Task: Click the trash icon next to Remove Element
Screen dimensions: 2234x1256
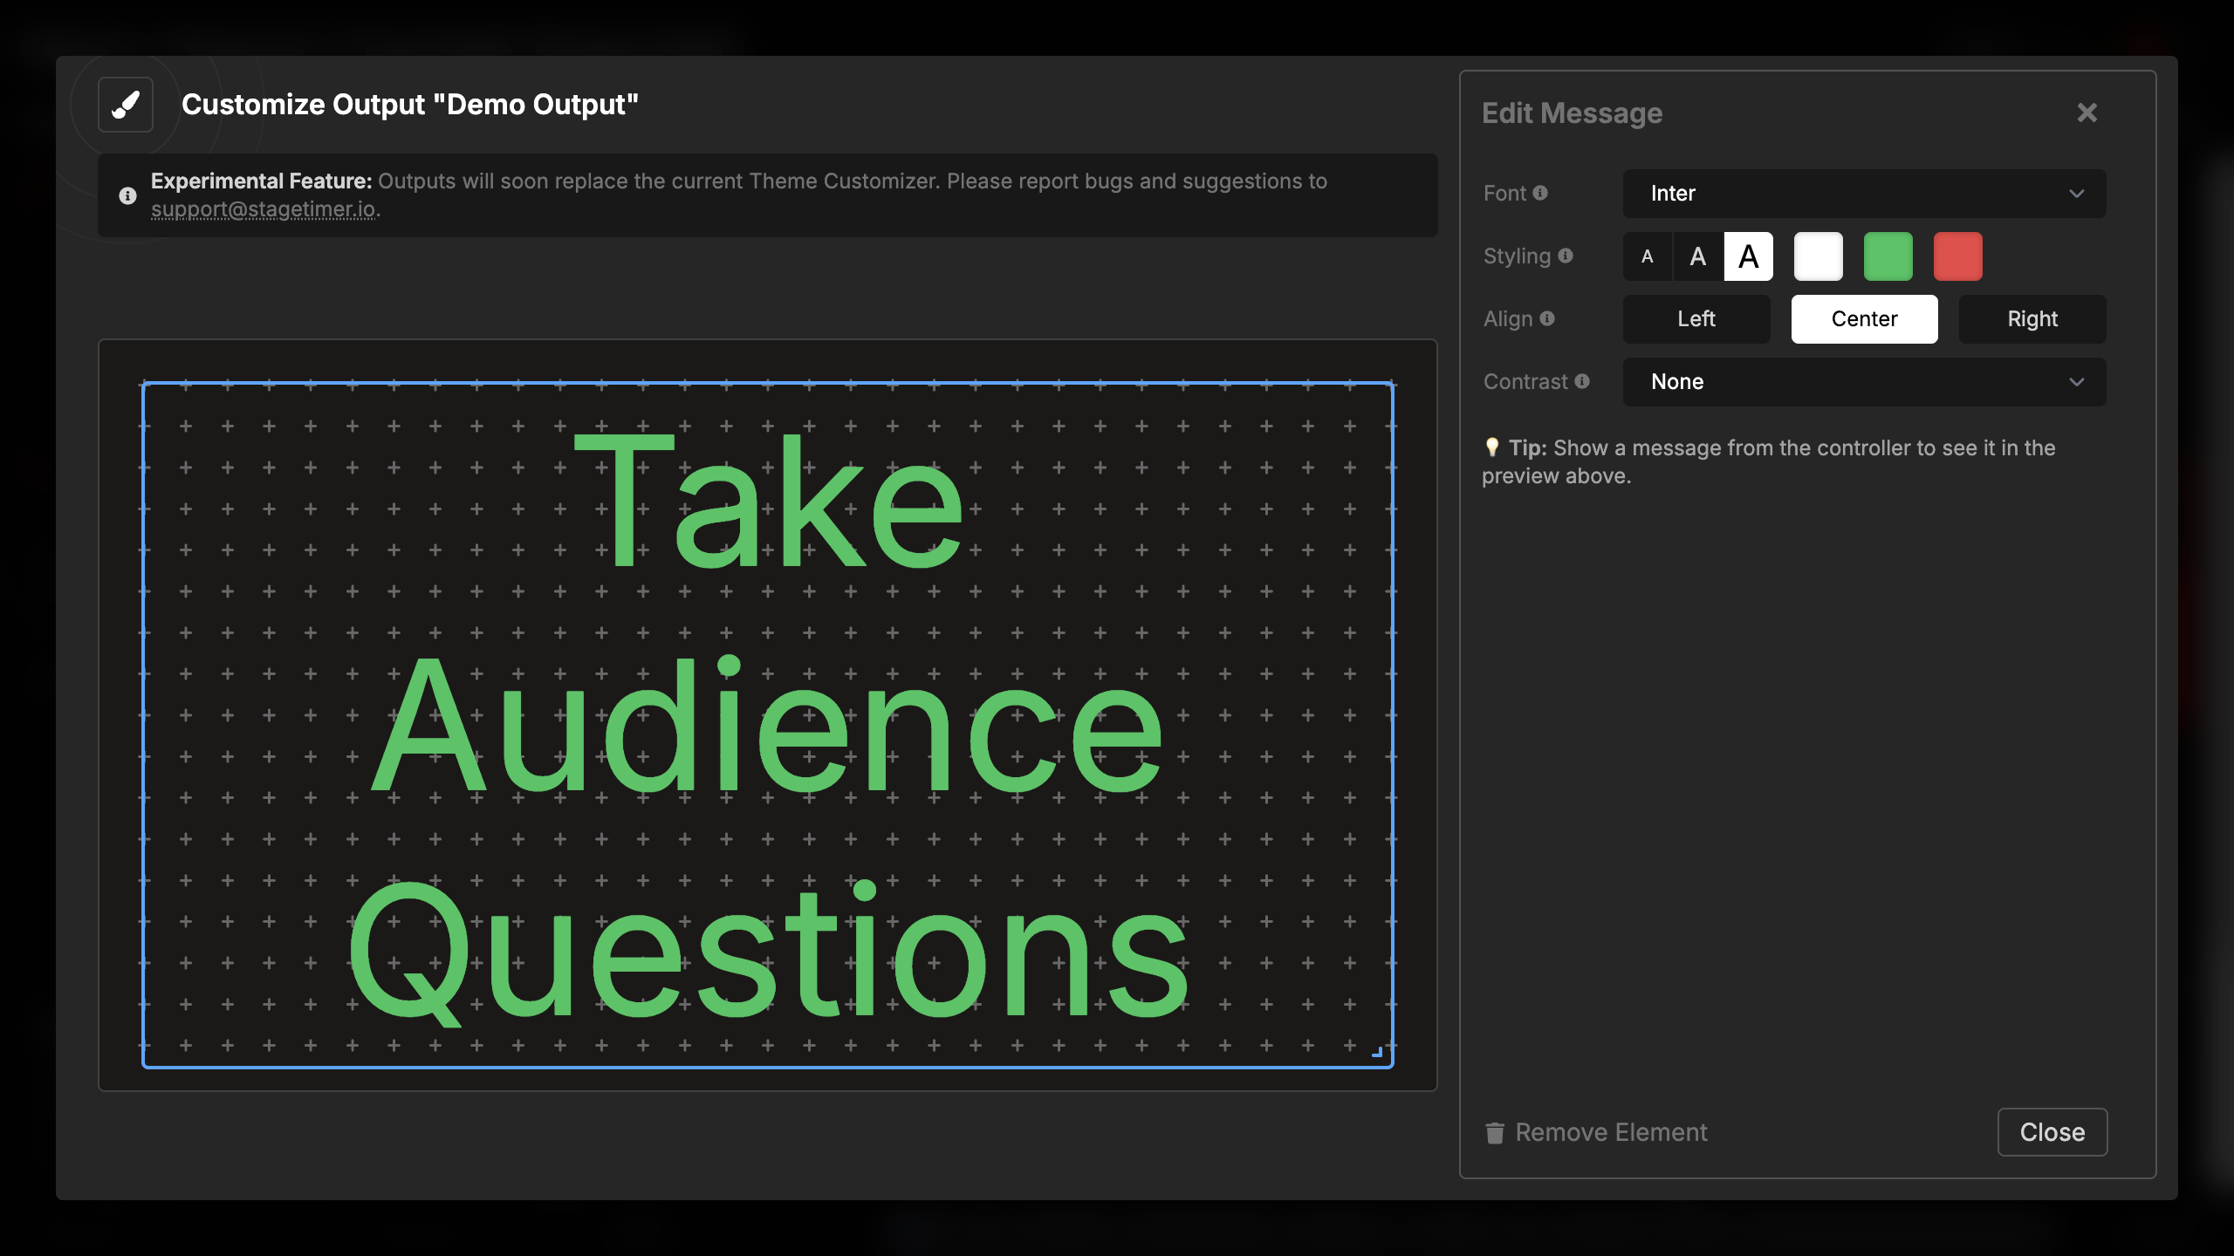Action: (x=1495, y=1132)
